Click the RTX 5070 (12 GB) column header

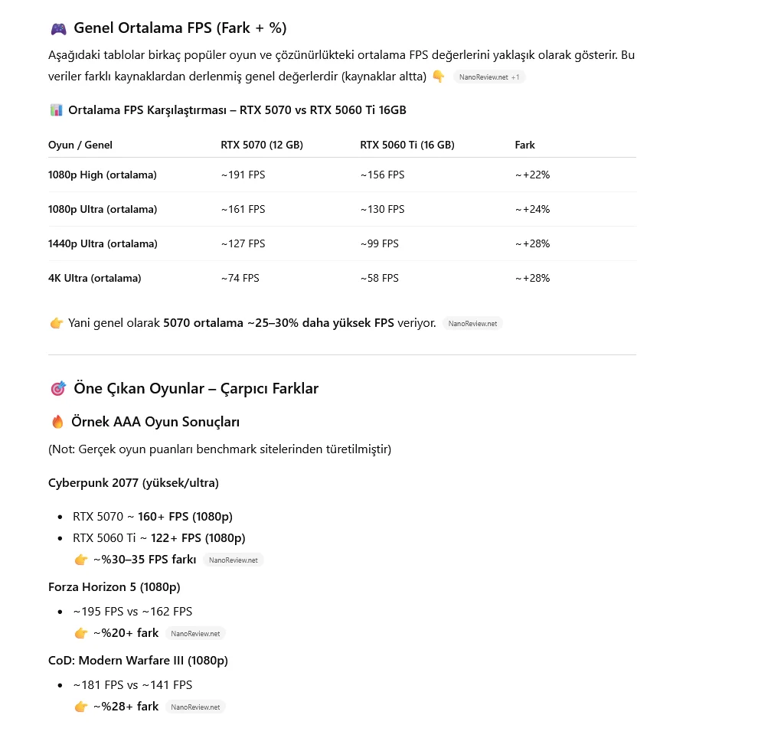[262, 145]
